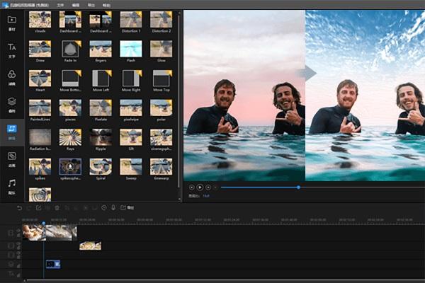Image resolution: width=425 pixels, height=283 pixels.
Task: Open the 帮助 (Help) menu
Action: pos(106,5)
